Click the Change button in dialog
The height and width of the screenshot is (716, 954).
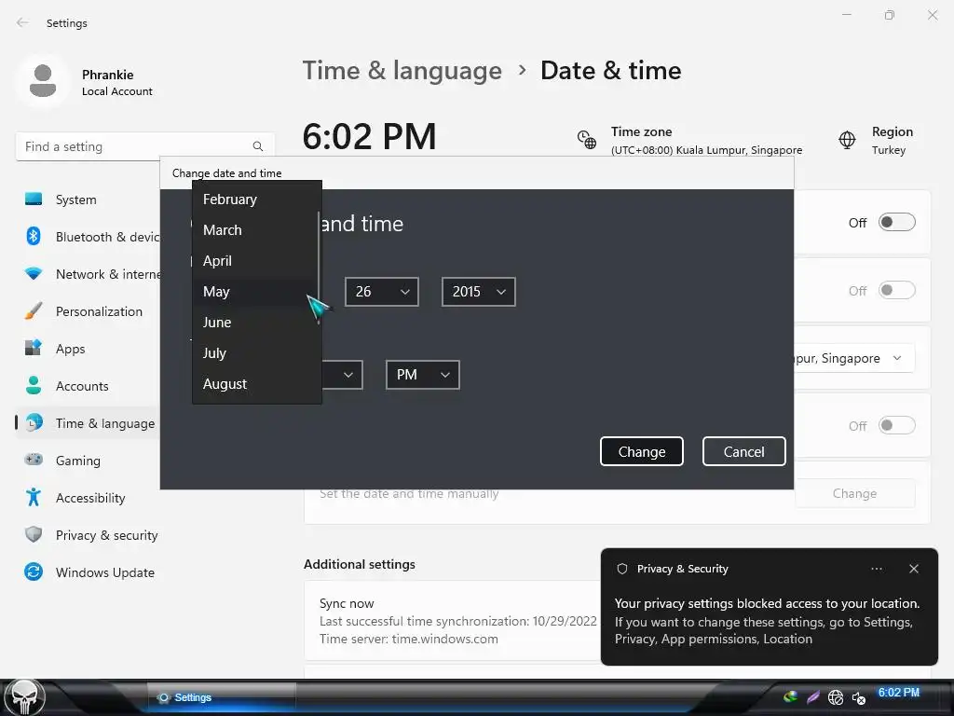coord(641,451)
